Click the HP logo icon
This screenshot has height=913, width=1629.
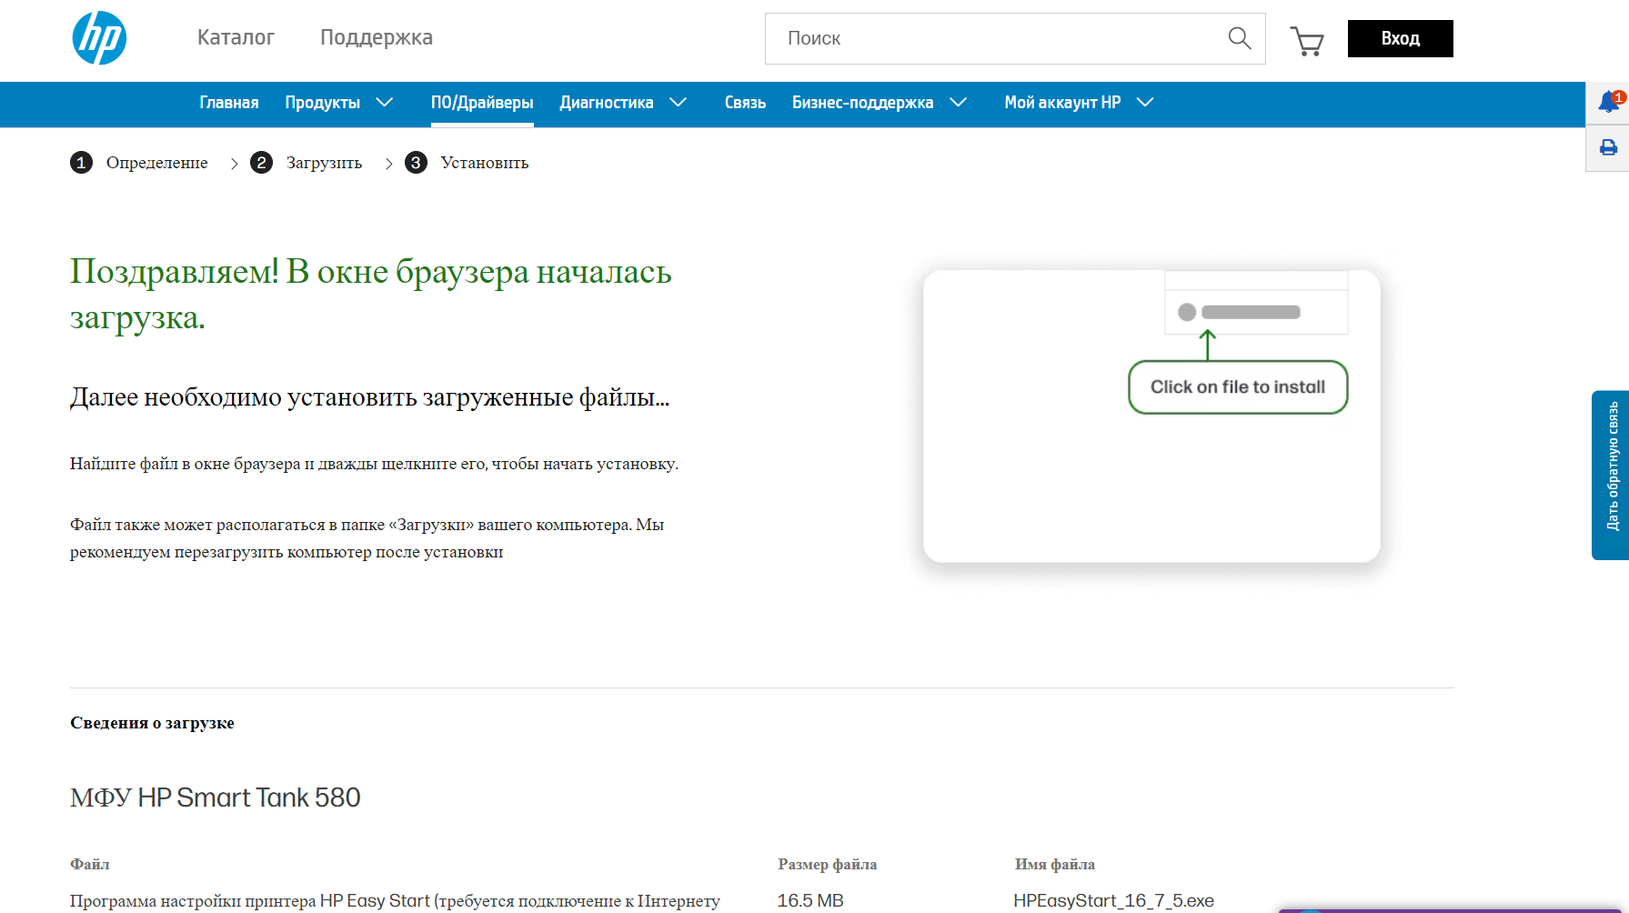click(x=99, y=38)
